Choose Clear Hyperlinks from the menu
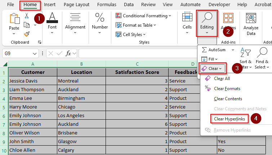The image size is (272, 155). tap(229, 119)
